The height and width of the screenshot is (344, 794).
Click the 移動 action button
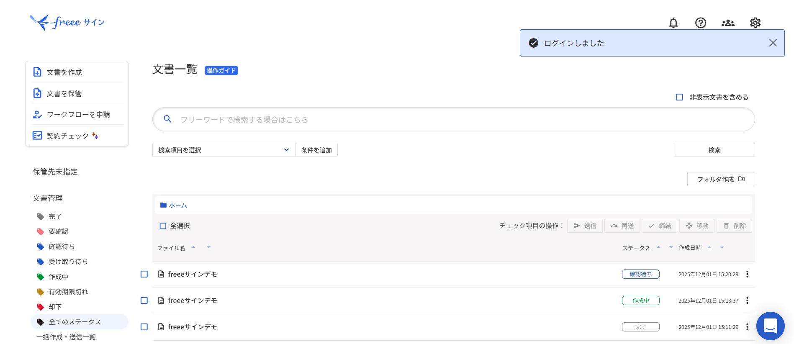click(697, 226)
